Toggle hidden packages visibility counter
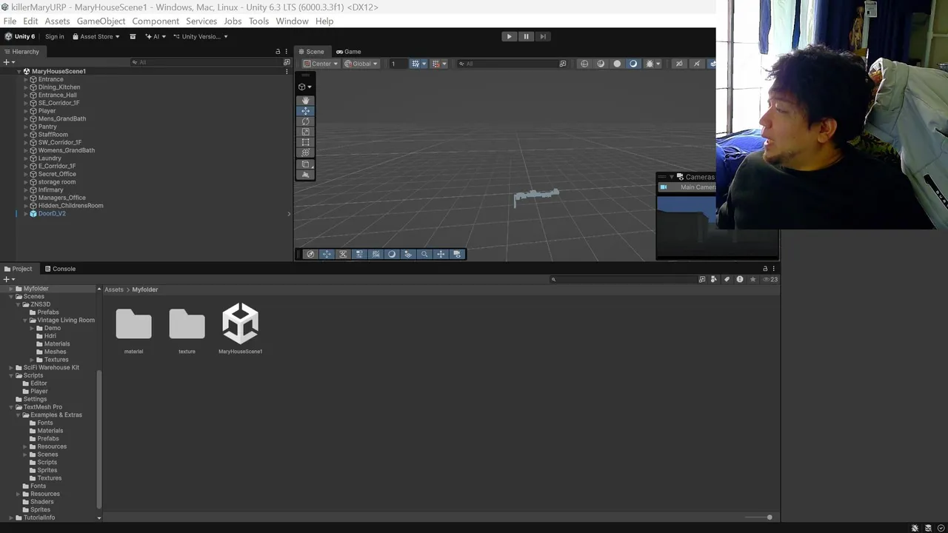Image resolution: width=948 pixels, height=533 pixels. (x=771, y=279)
